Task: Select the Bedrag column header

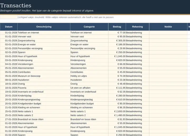Action: (117, 27)
